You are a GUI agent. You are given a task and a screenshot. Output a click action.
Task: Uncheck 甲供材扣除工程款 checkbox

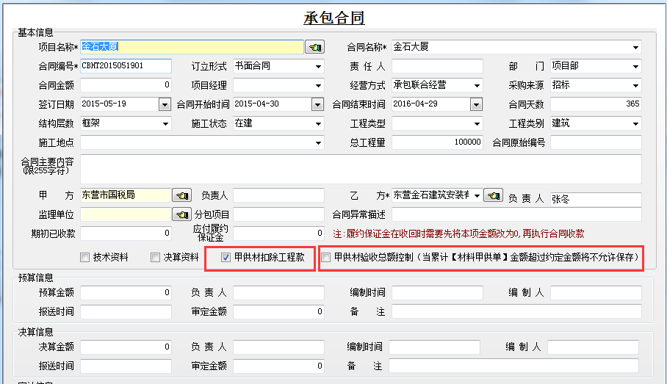(226, 258)
